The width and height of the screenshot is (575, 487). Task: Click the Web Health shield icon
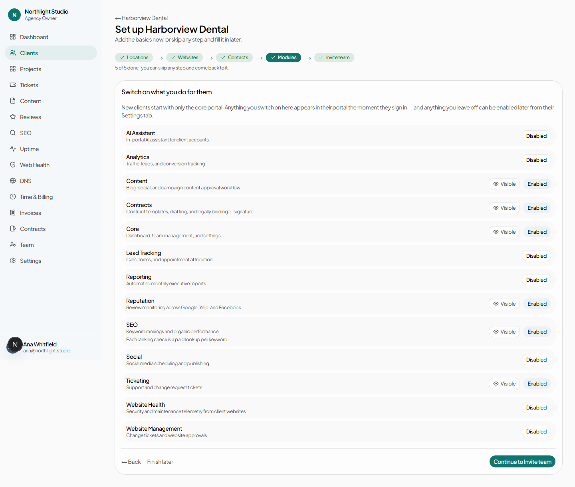13,165
